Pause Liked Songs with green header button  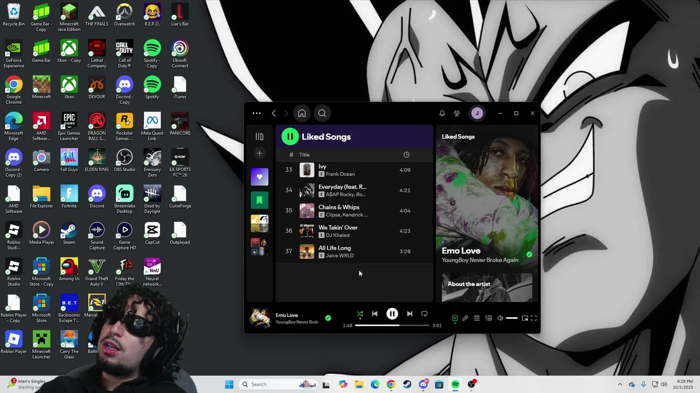[x=290, y=136]
